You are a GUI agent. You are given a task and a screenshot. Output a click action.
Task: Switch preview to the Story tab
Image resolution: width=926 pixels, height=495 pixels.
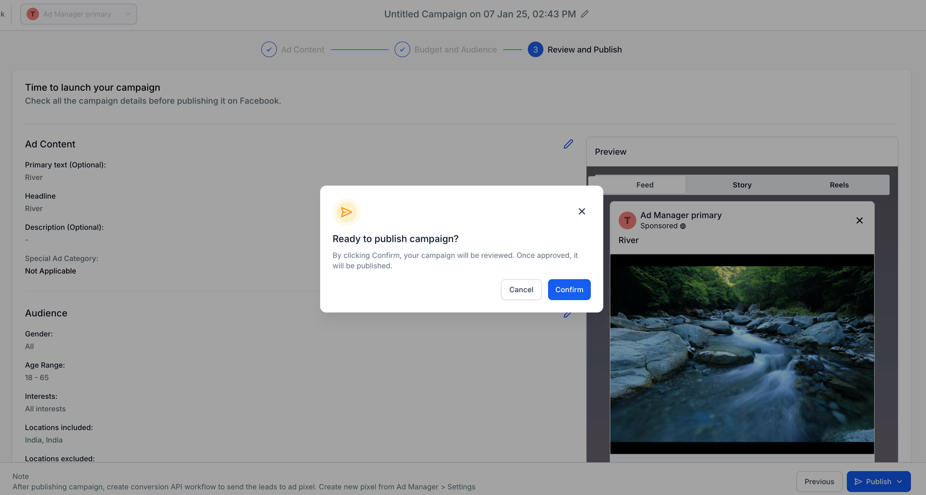tap(742, 185)
